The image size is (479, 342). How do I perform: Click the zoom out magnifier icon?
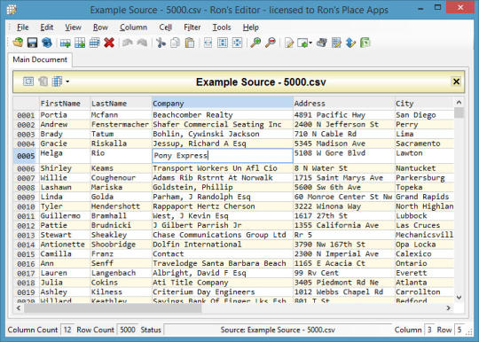270,43
